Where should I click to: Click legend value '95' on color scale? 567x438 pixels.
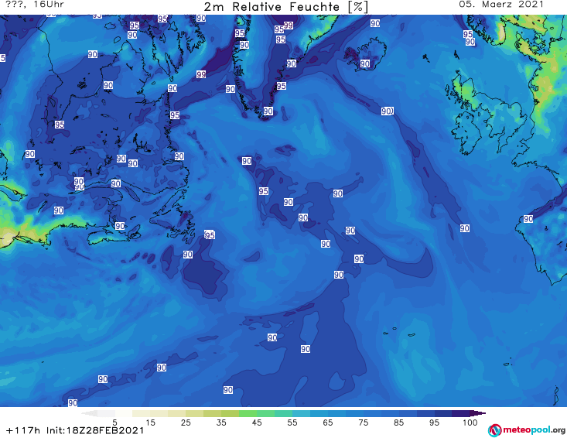pos(434,423)
